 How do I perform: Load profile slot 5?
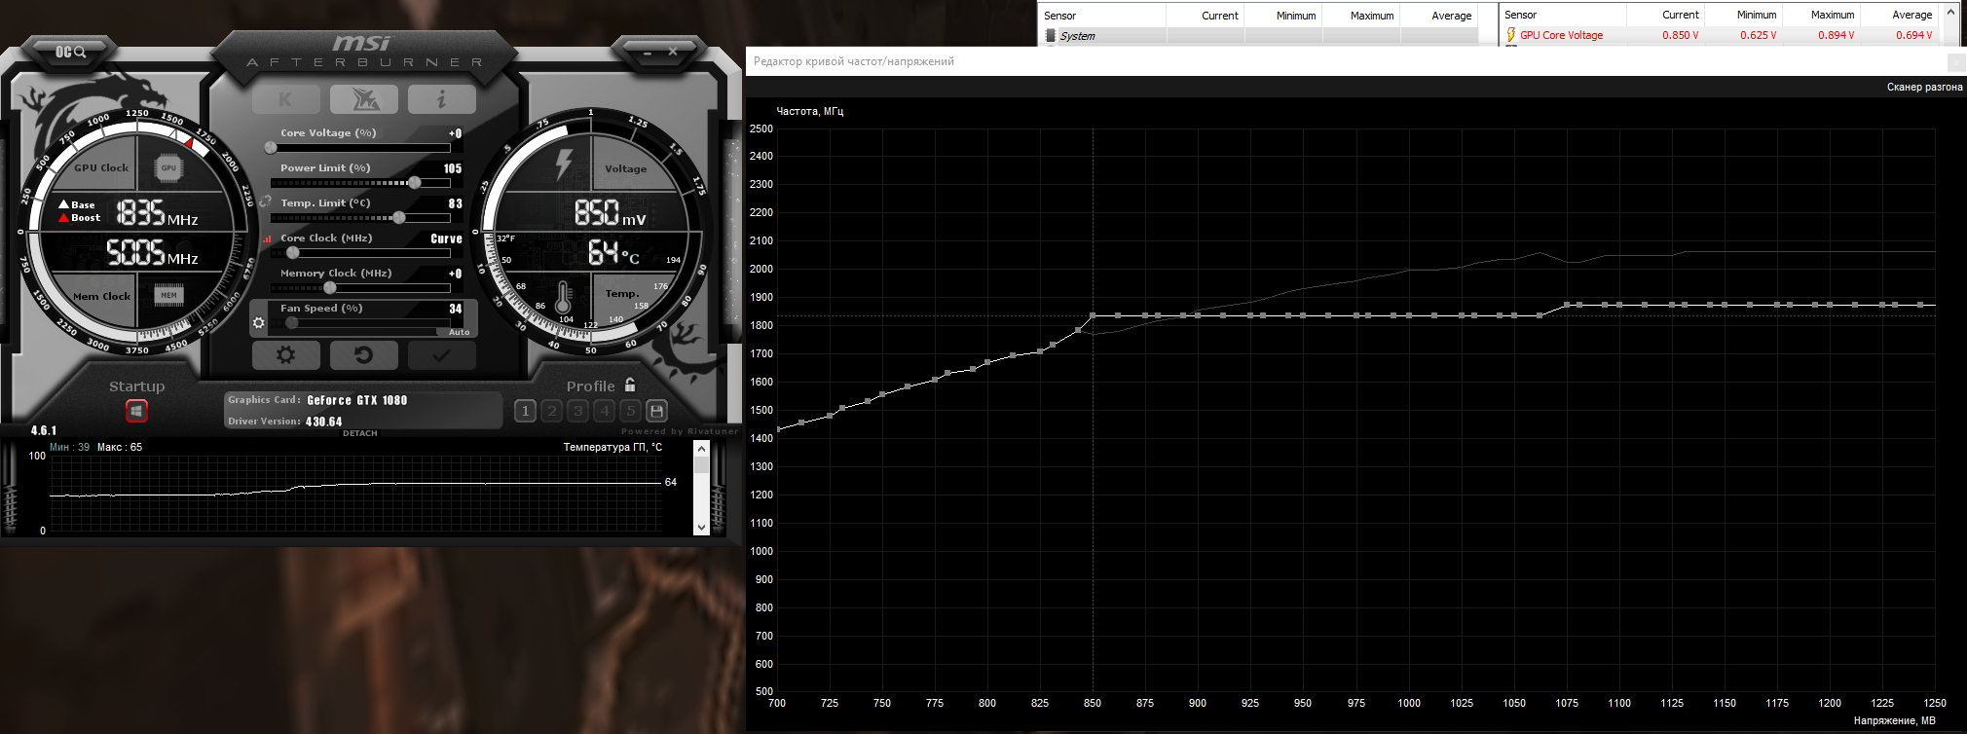pos(631,411)
